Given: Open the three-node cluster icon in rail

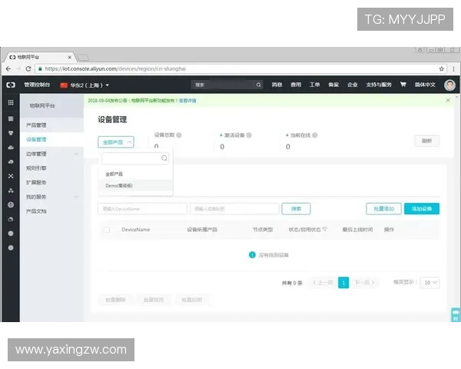Looking at the screenshot, I should point(11,191).
